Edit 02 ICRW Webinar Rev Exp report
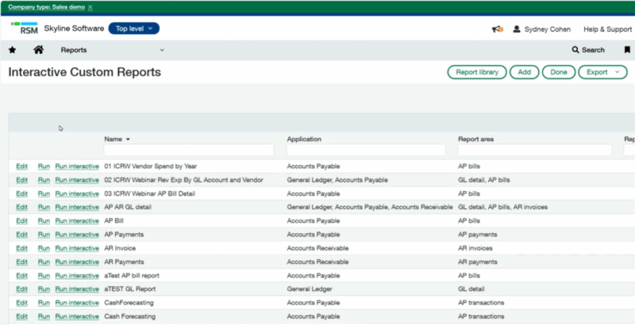Image resolution: width=635 pixels, height=325 pixels. coord(22,180)
